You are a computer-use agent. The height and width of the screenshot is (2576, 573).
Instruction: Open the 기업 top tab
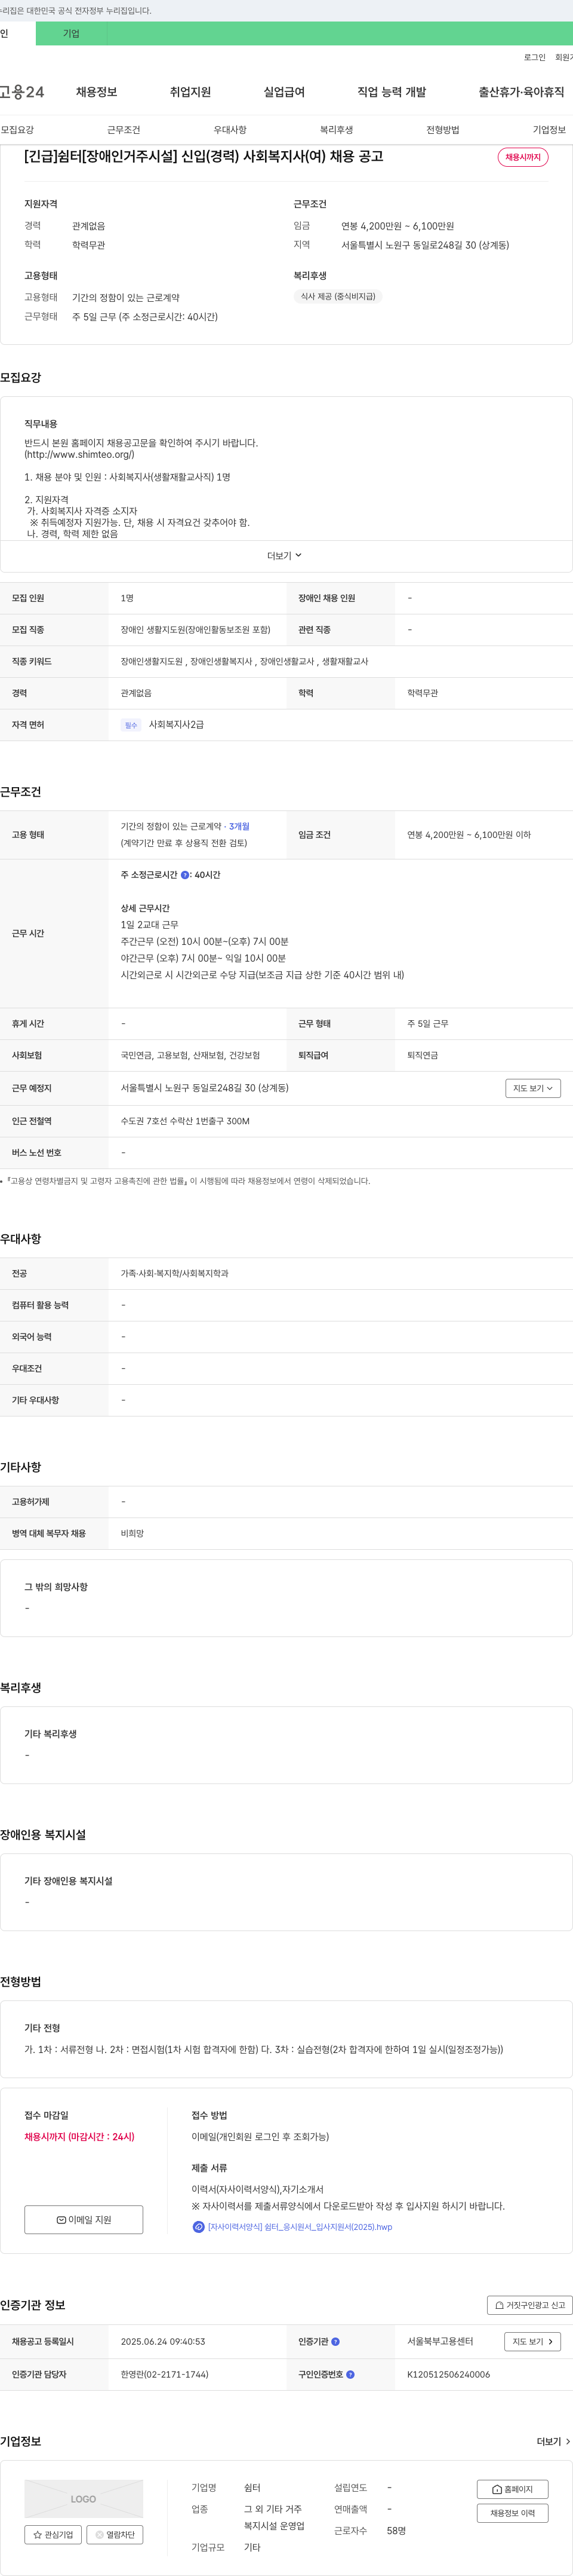click(71, 33)
